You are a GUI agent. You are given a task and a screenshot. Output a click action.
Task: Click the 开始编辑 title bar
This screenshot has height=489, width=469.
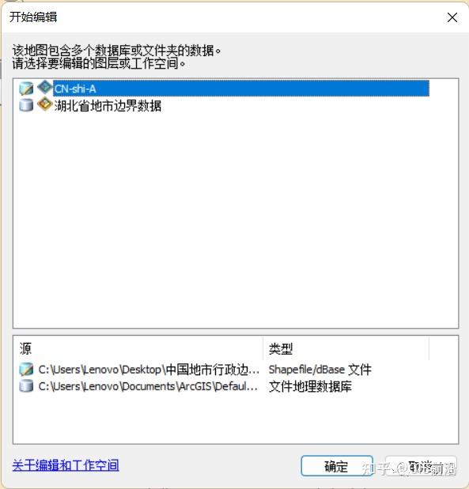(x=218, y=17)
